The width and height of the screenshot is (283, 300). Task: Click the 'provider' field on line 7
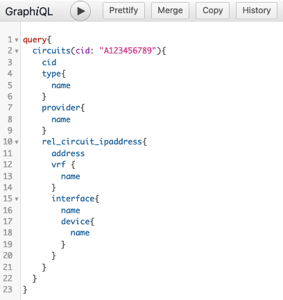pos(61,108)
